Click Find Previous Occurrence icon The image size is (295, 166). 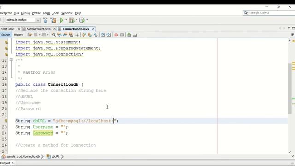(59, 35)
